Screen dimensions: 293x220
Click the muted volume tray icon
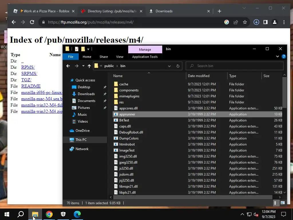tap(256, 214)
